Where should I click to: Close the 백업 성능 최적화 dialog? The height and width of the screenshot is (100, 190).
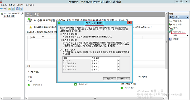tap(129, 22)
